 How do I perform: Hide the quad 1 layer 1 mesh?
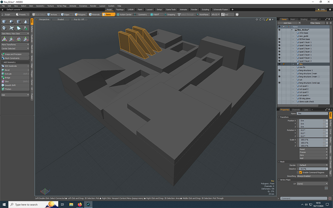click(279, 42)
